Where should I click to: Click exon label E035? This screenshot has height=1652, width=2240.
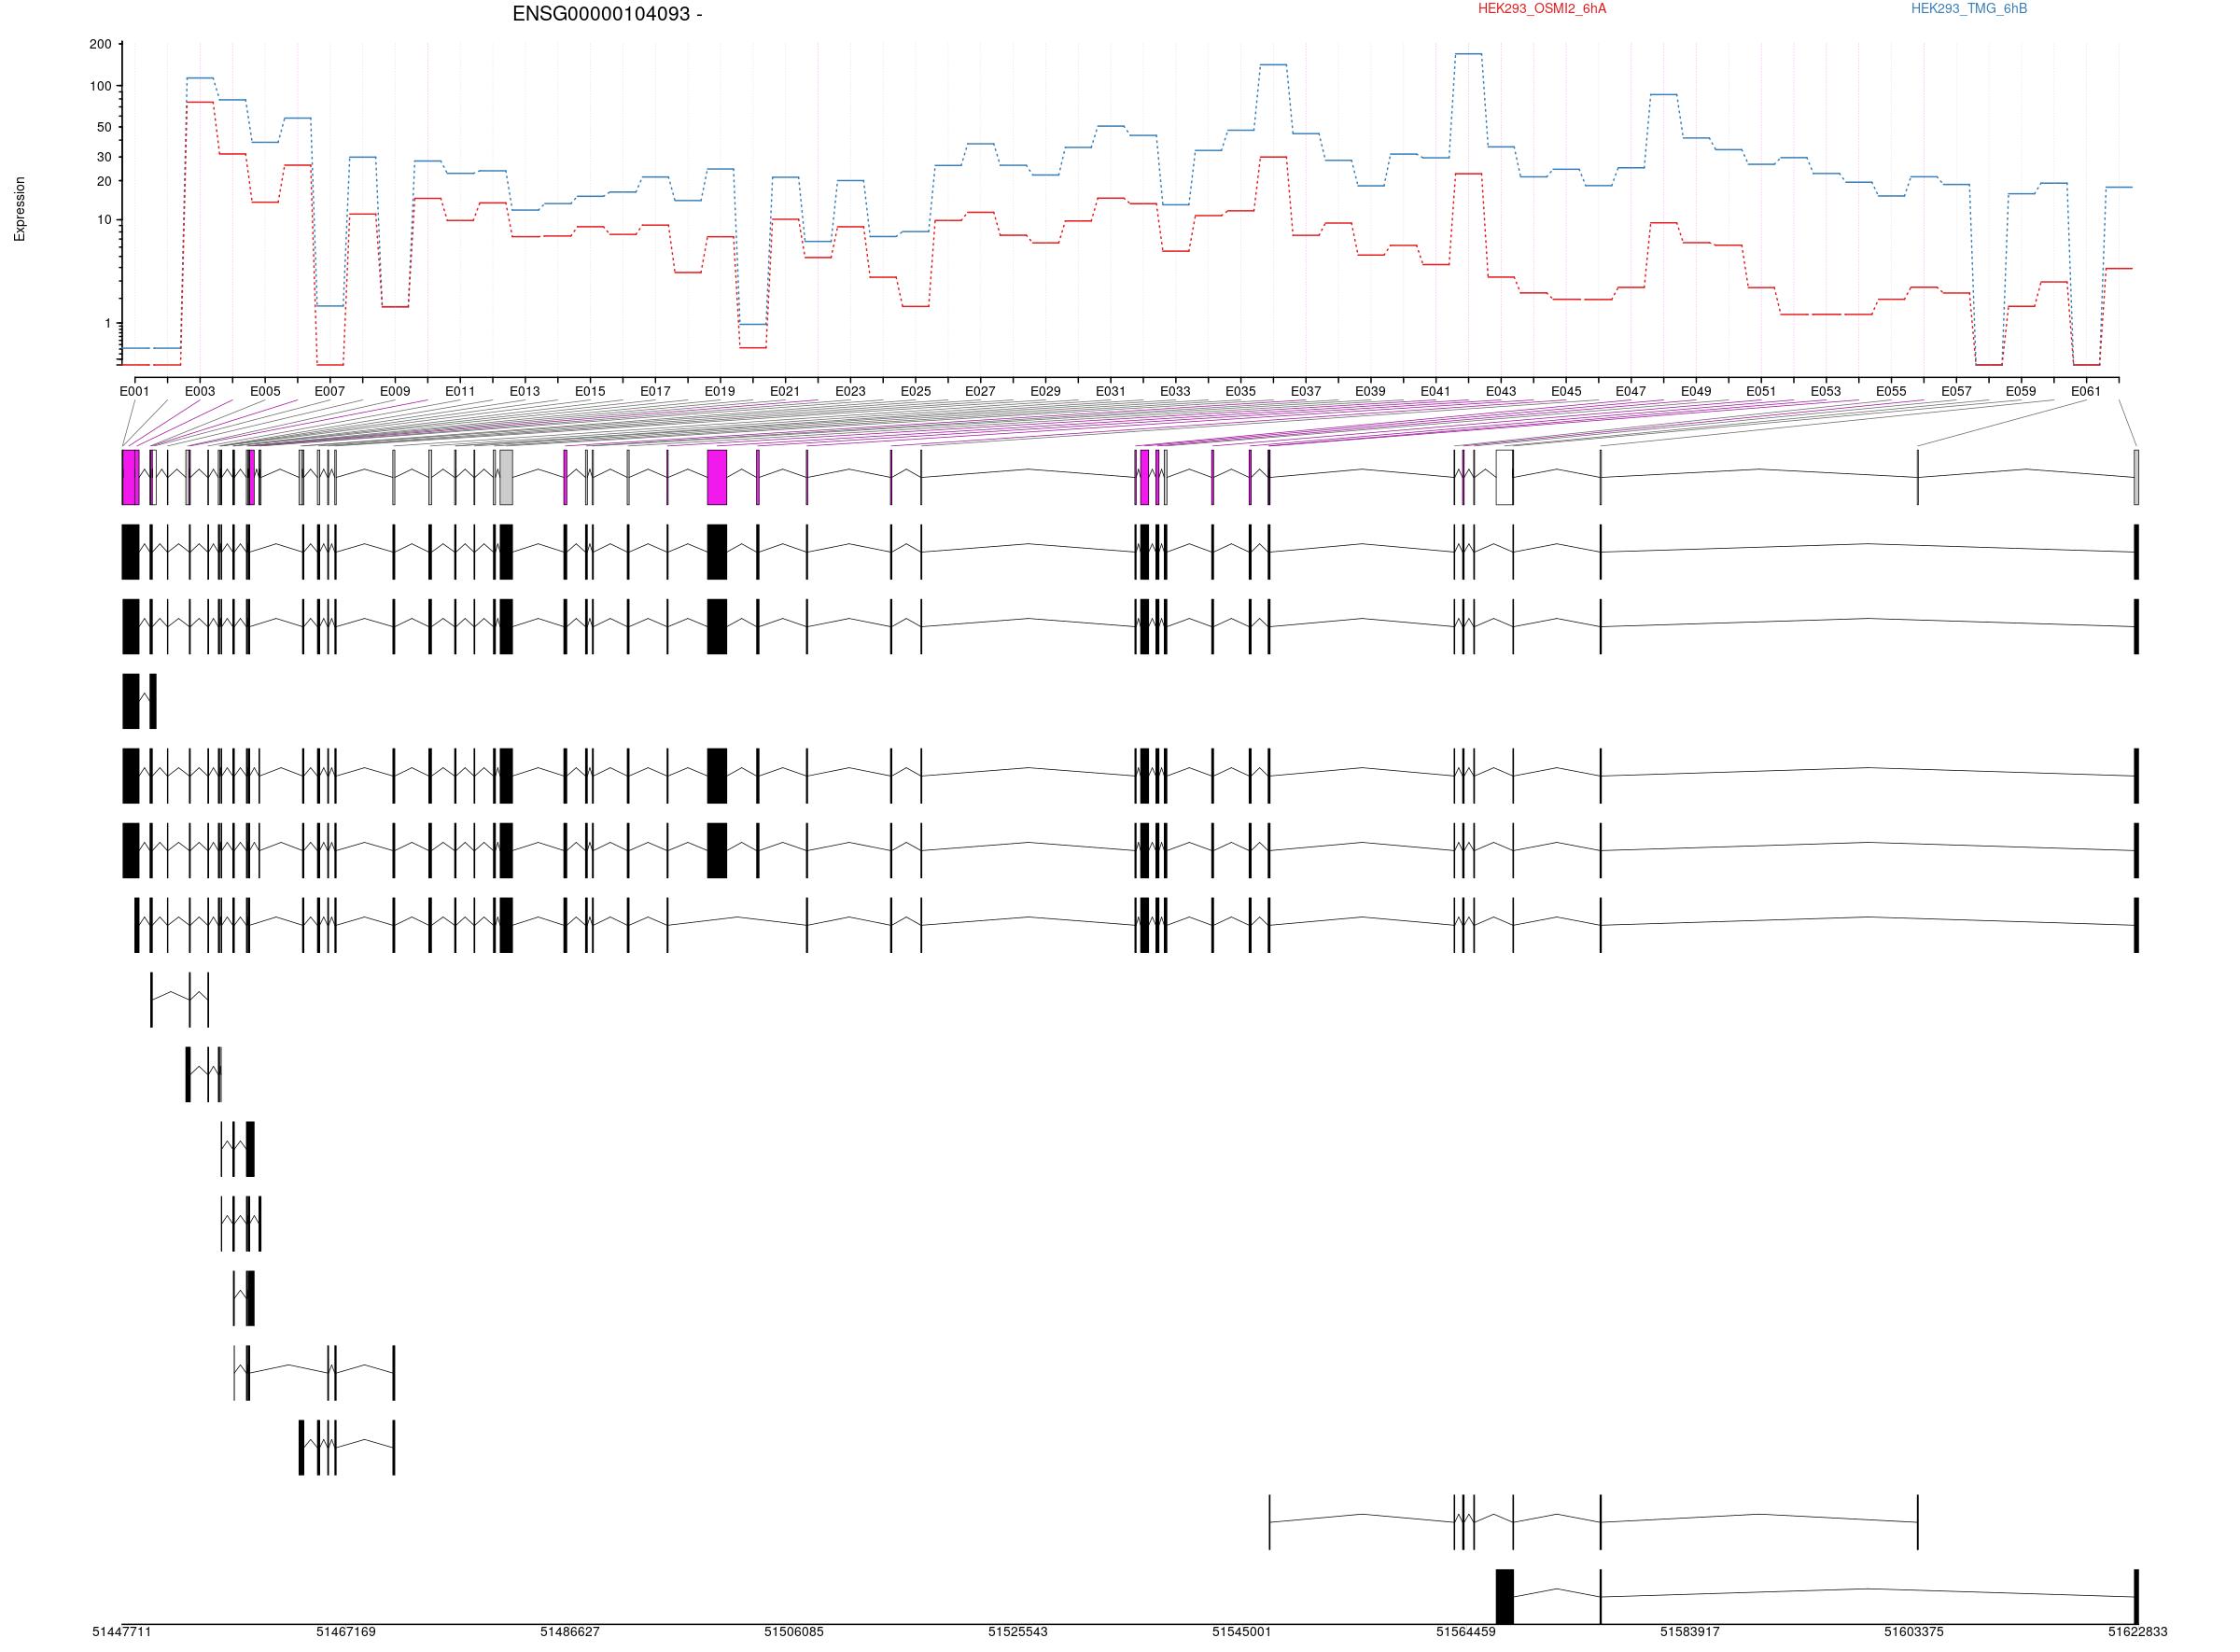click(1240, 392)
